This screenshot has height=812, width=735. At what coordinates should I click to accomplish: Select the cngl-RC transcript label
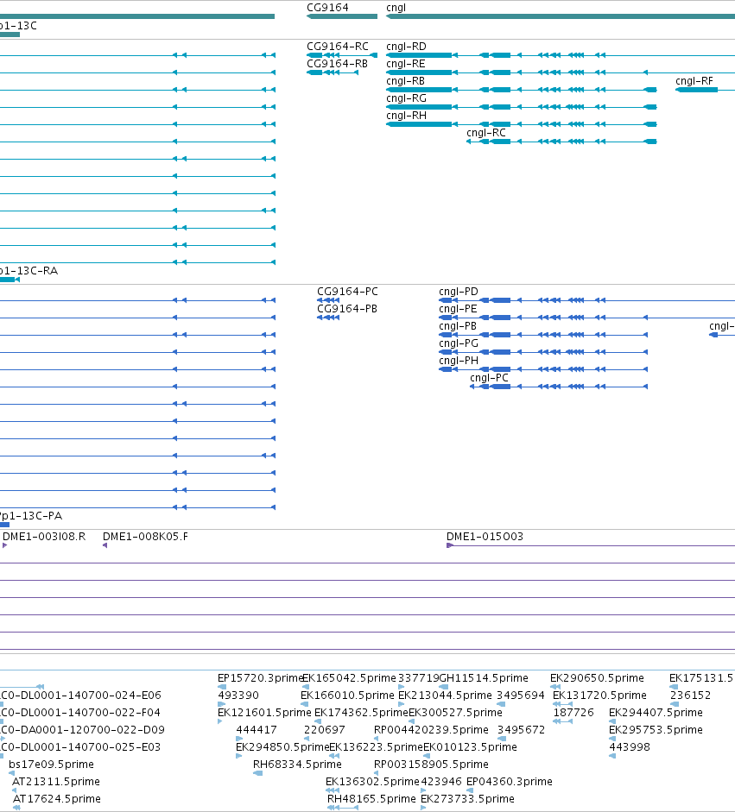486,133
